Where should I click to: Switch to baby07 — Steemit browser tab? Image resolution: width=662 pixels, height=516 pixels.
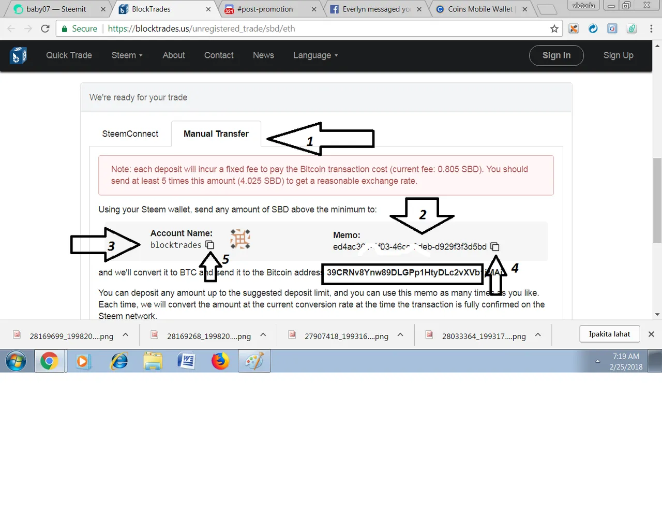pyautogui.click(x=56, y=9)
